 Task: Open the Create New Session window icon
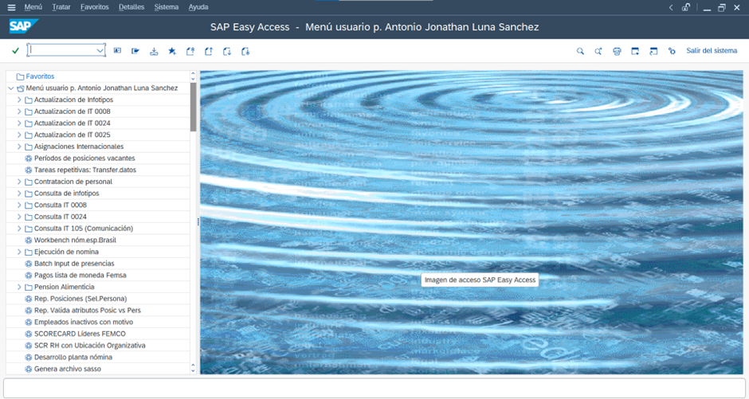[635, 51]
